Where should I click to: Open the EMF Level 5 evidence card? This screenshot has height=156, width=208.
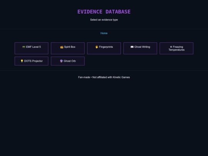(x=32, y=48)
